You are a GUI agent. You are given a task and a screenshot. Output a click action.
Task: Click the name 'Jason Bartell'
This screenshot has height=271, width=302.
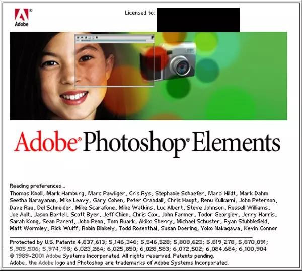(50, 215)
